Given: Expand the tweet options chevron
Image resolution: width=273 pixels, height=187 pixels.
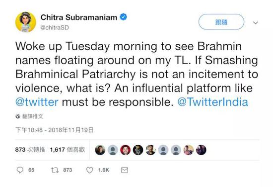Looking at the screenshot, I should click(x=256, y=22).
